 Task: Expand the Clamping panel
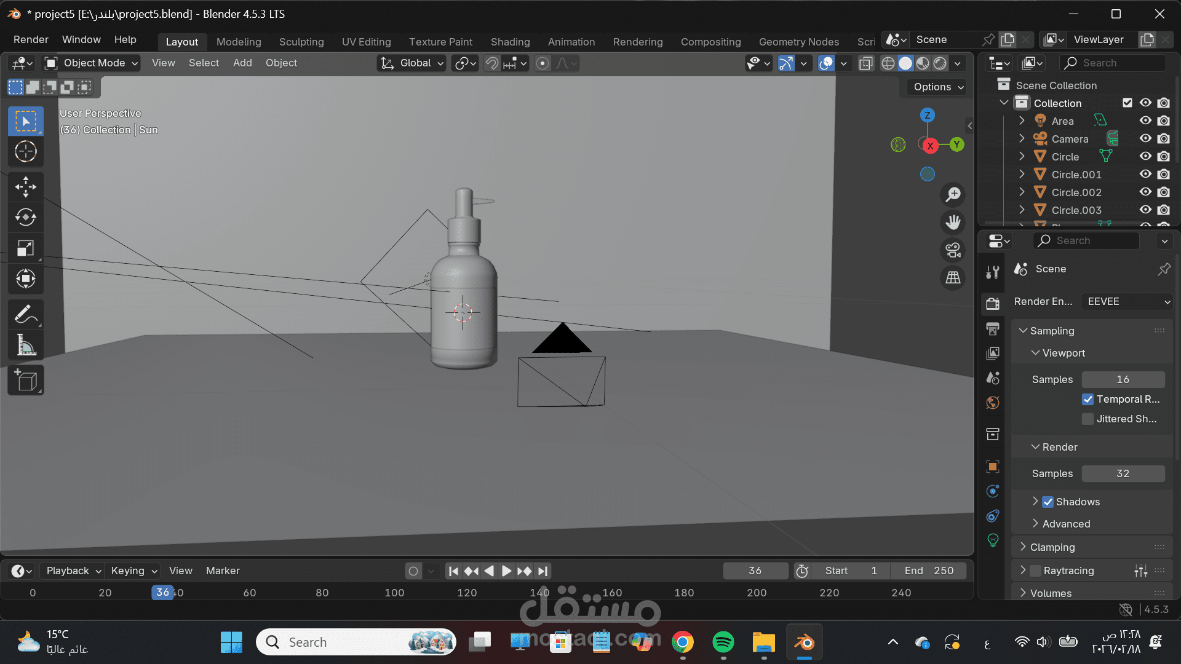tap(1052, 547)
